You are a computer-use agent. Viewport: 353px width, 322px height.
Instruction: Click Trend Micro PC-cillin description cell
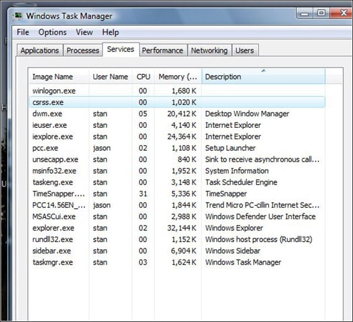point(263,205)
